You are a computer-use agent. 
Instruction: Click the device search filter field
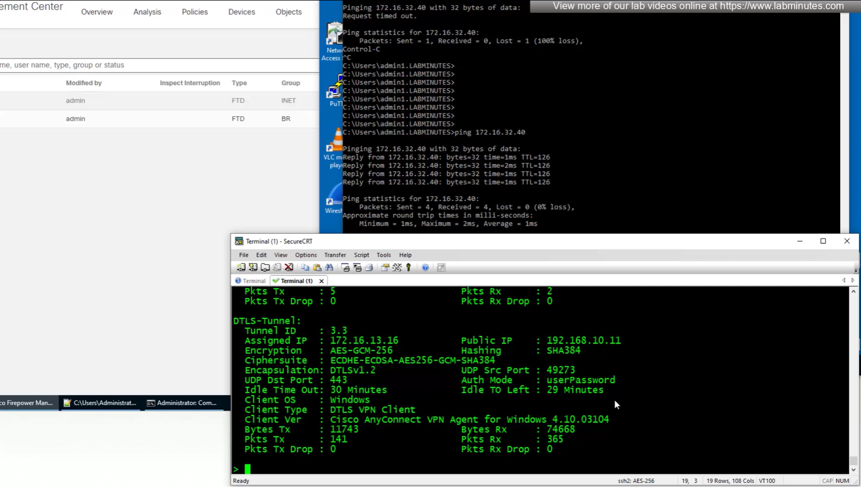155,65
